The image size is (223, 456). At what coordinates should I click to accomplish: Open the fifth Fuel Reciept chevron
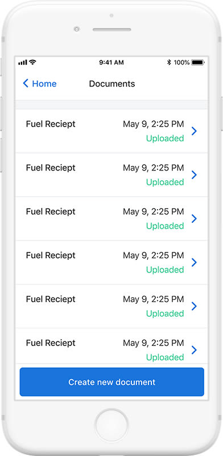[194, 306]
